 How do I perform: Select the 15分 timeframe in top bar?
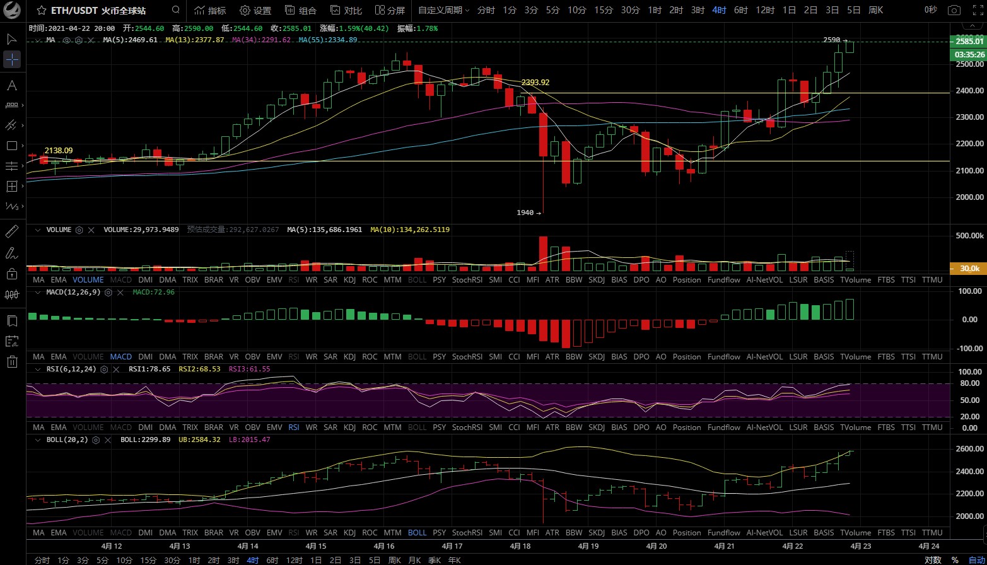pyautogui.click(x=604, y=10)
